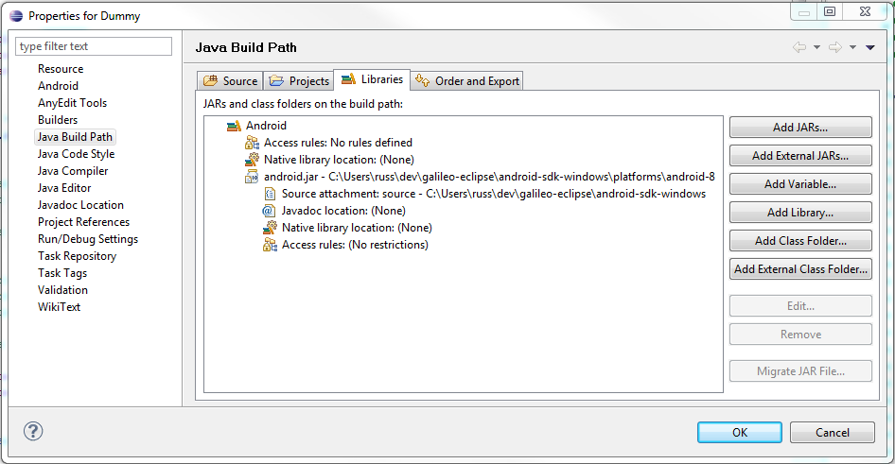Click the Javadoc location @ icon

tap(269, 211)
